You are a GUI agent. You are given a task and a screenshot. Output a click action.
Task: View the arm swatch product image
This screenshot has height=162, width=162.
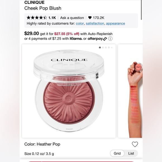(130, 91)
